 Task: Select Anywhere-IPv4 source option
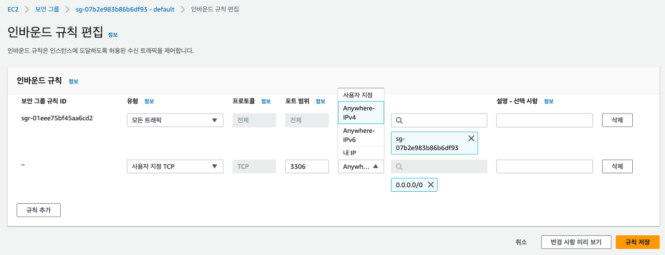361,112
